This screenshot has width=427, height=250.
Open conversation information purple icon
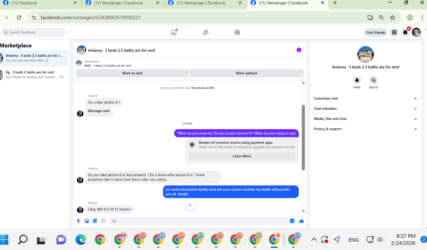[299, 50]
